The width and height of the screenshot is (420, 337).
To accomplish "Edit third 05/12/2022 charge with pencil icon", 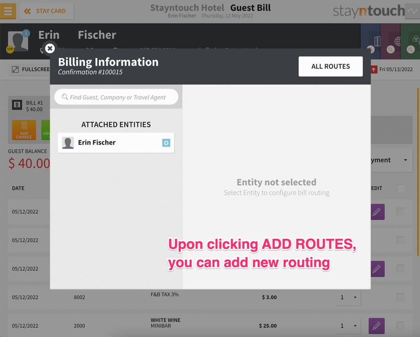I will click(x=378, y=269).
